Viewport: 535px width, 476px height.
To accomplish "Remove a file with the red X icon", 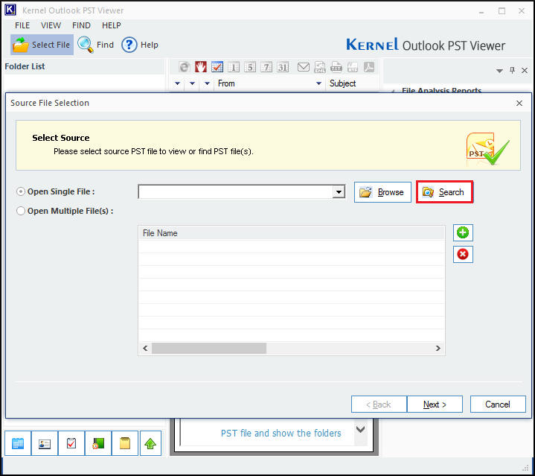I will [463, 255].
